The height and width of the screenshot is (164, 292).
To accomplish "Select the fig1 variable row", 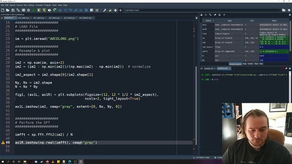I will point(245,34).
